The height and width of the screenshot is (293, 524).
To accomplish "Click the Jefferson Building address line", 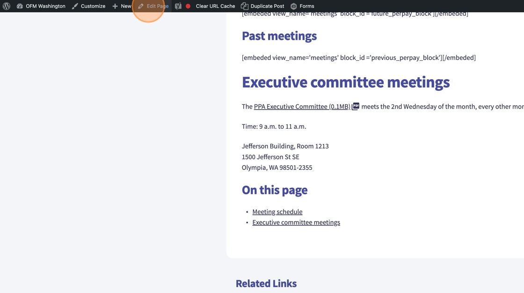I will click(x=285, y=146).
